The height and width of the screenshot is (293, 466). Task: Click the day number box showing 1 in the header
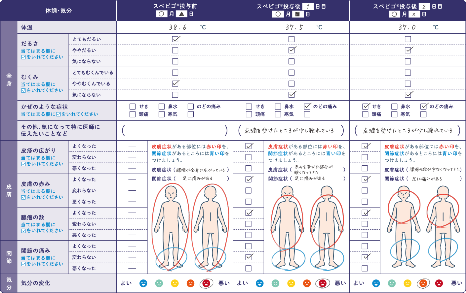pos(308,7)
